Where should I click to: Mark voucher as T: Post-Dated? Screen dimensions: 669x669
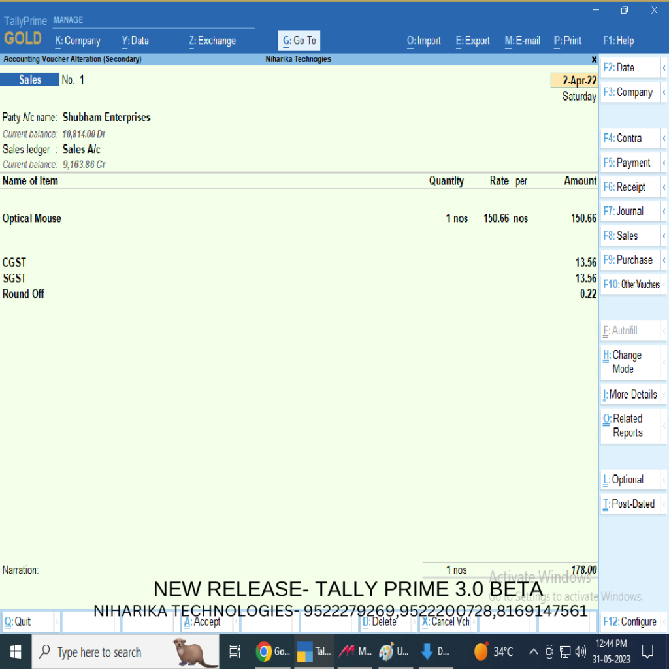(x=630, y=504)
